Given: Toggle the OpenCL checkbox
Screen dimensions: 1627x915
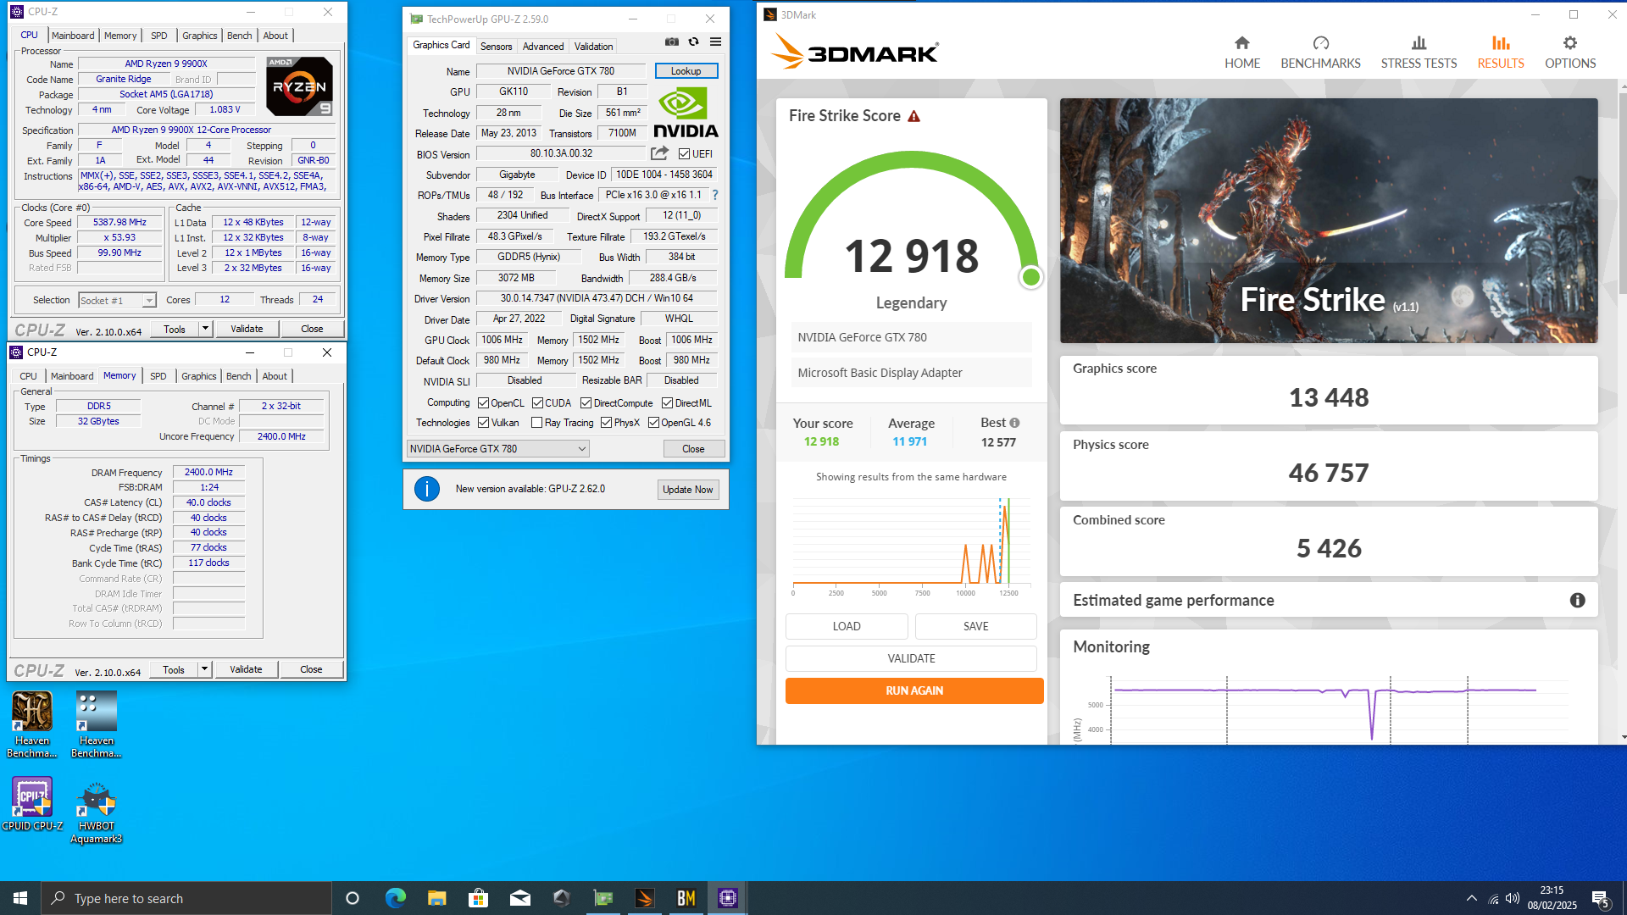Looking at the screenshot, I should (483, 403).
